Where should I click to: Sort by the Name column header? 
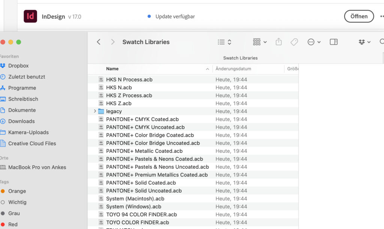112,69
